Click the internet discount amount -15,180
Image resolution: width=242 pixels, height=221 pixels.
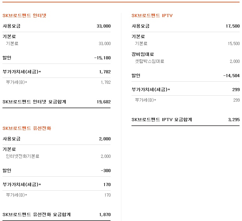coord(102,58)
